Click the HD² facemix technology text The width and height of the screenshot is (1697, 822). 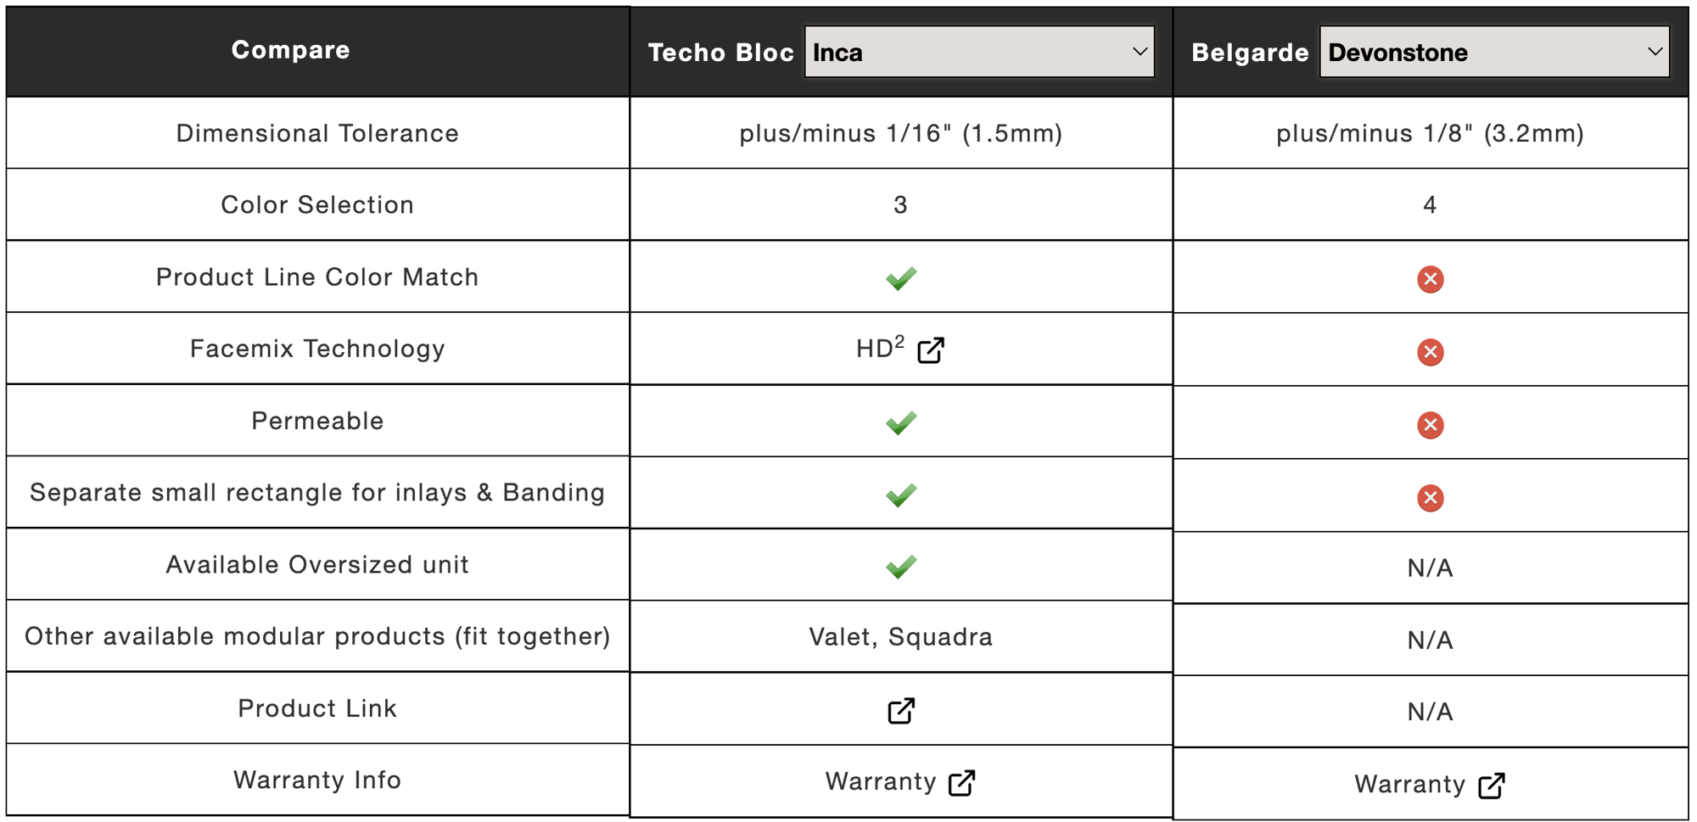click(x=880, y=348)
